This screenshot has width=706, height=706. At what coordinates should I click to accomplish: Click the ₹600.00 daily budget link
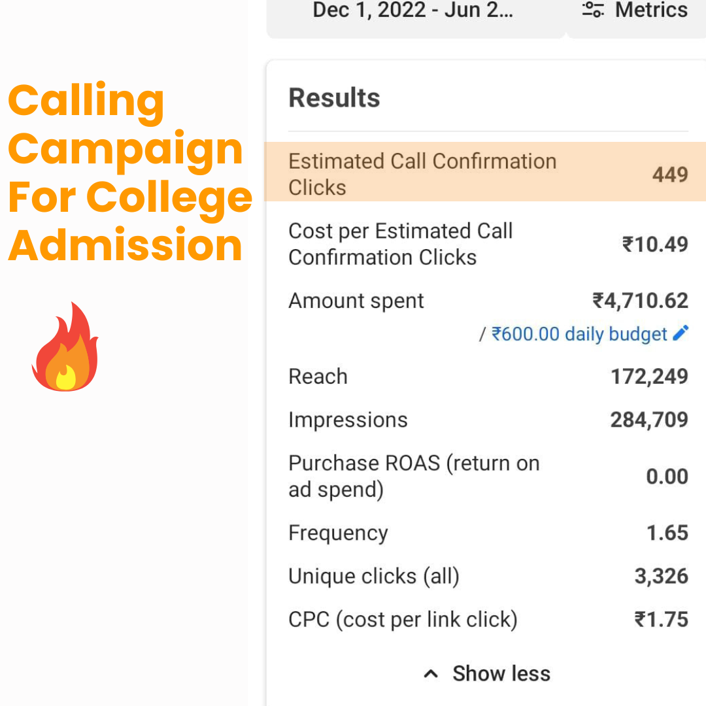579,334
